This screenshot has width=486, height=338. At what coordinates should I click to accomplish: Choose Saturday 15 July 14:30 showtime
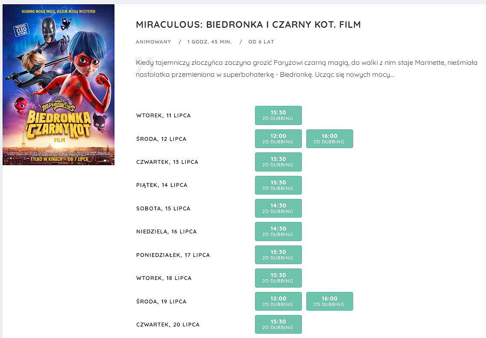(x=278, y=208)
